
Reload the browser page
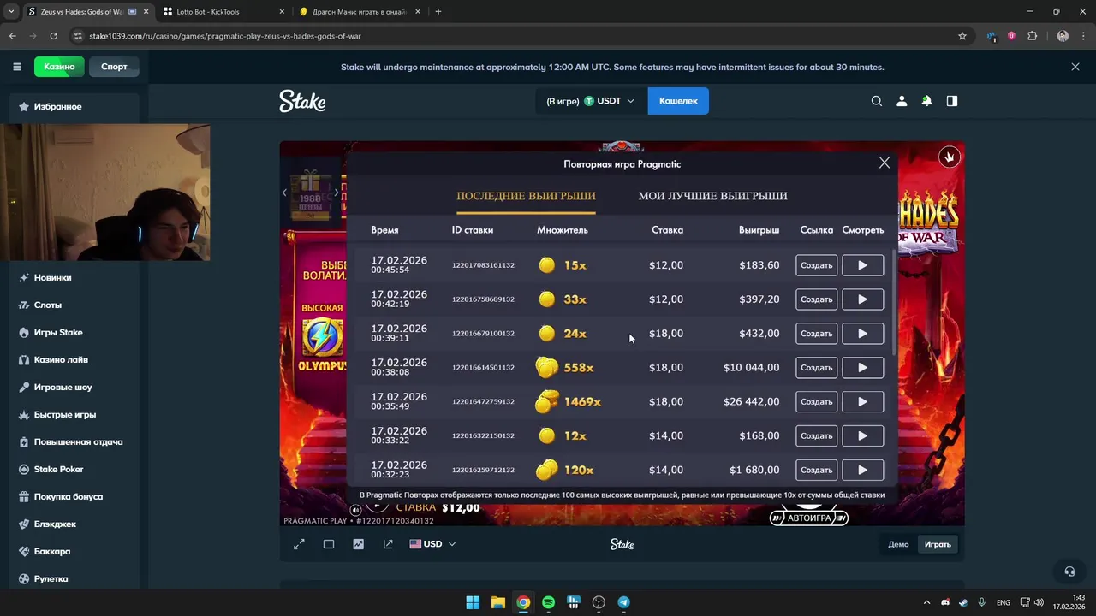(53, 36)
